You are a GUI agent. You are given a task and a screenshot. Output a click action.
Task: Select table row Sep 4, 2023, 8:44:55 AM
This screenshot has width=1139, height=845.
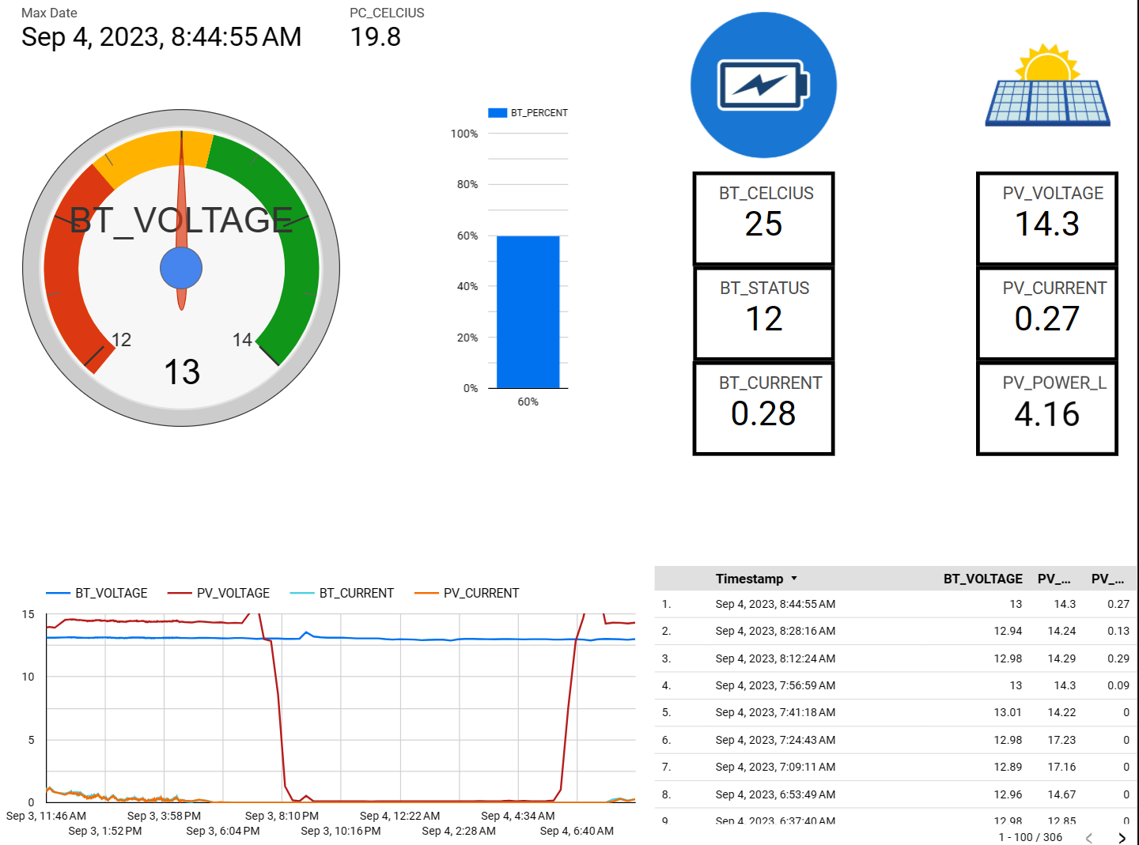tap(895, 604)
